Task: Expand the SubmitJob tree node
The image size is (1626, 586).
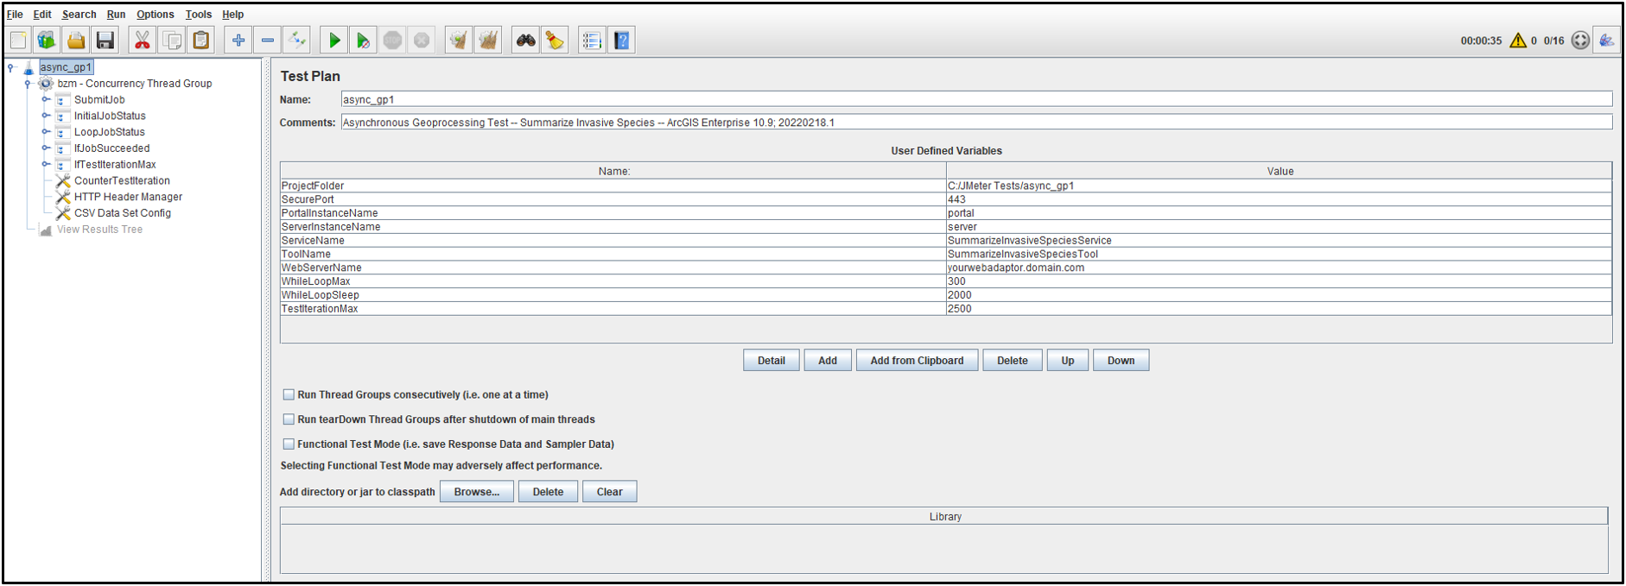Action: [46, 100]
